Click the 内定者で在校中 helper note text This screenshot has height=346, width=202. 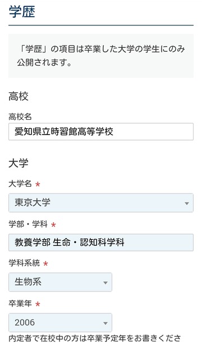click(95, 338)
